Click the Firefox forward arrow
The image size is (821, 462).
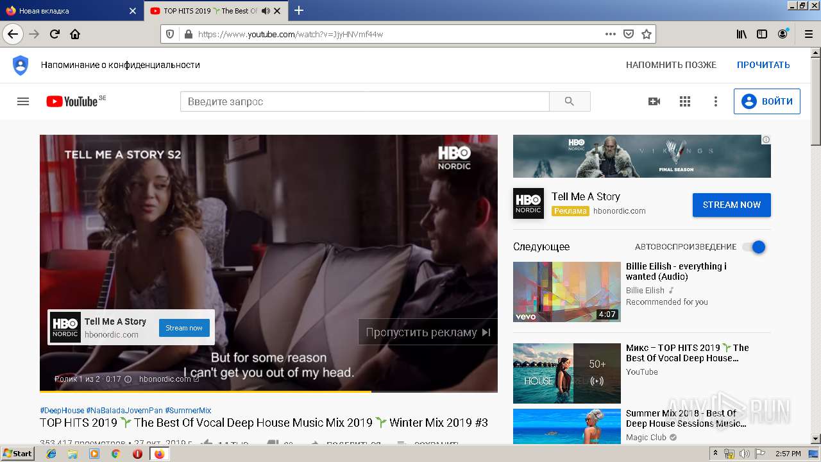click(x=35, y=34)
